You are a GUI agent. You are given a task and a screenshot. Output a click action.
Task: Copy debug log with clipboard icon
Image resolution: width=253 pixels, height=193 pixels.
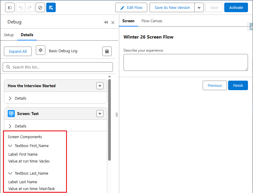tap(107, 51)
